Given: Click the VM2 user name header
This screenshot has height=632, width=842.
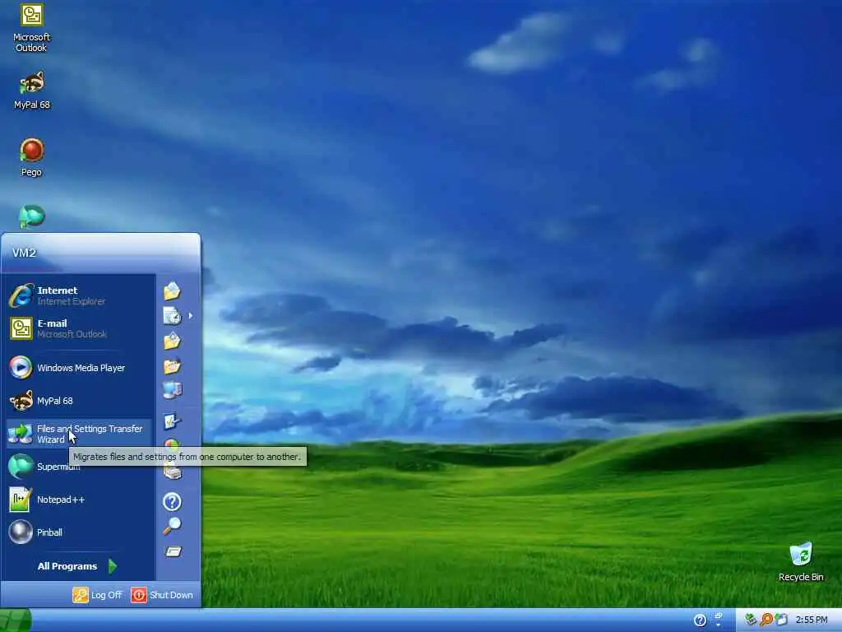Looking at the screenshot, I should 24,253.
